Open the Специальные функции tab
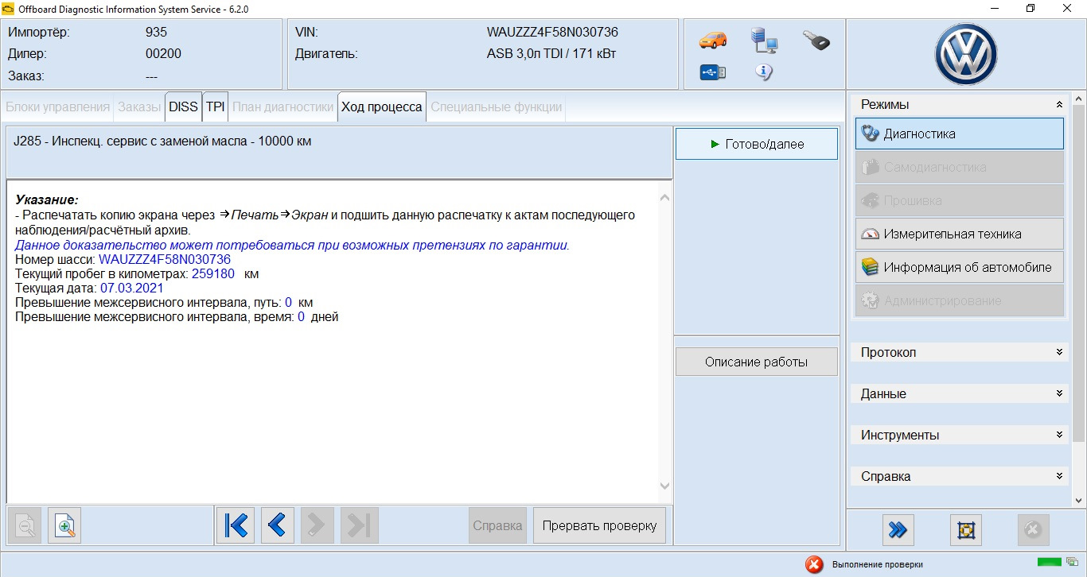 [497, 106]
